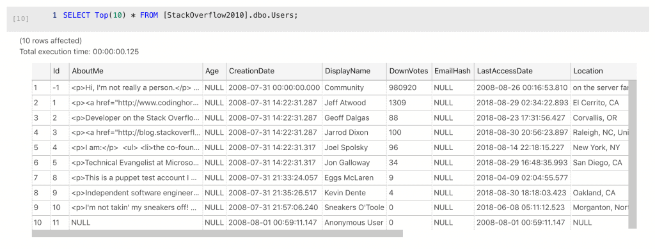Select the DownVotes column header
Screen dimensions: 655x249
point(409,72)
